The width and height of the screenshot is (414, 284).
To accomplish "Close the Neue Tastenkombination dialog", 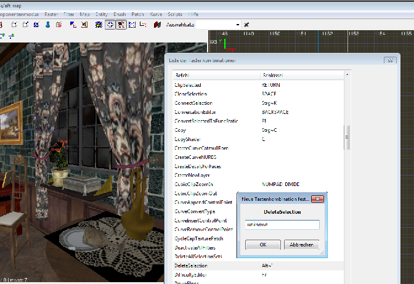I will click(318, 199).
